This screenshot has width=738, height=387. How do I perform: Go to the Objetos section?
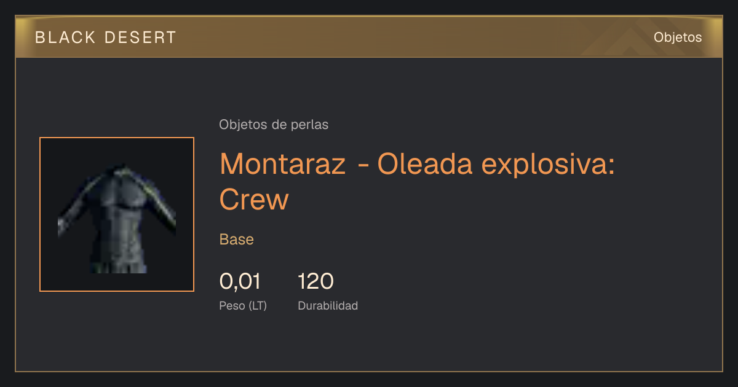click(678, 37)
